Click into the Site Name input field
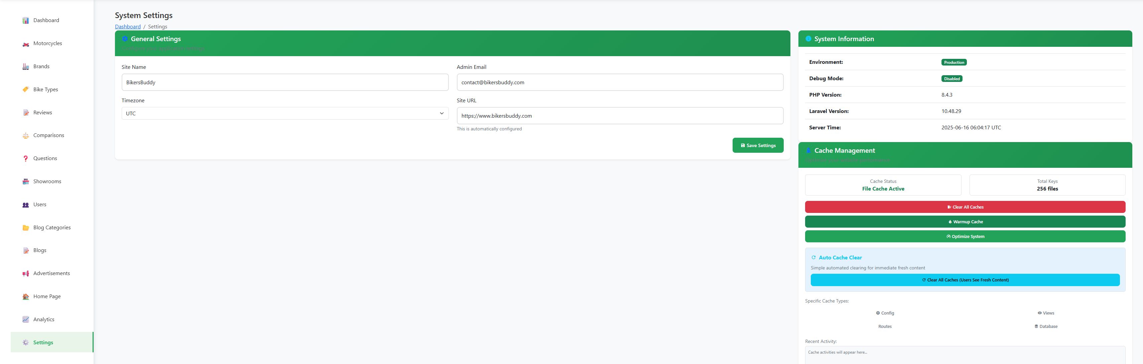This screenshot has width=1143, height=364. tap(284, 83)
